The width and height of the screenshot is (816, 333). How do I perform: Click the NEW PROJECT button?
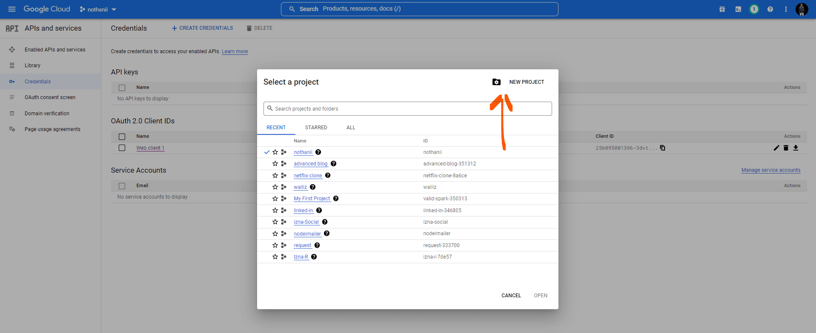tap(527, 82)
